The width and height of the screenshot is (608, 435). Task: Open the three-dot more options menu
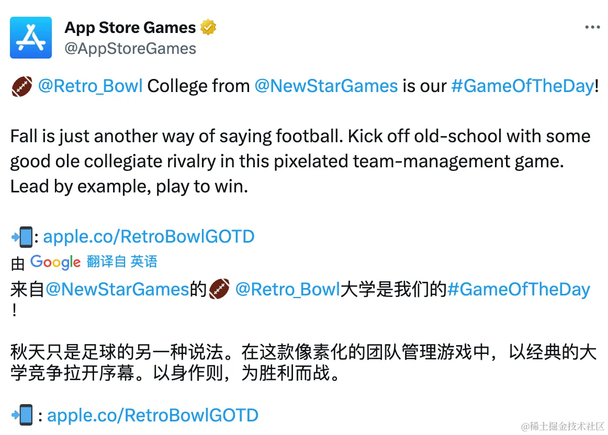click(x=592, y=28)
